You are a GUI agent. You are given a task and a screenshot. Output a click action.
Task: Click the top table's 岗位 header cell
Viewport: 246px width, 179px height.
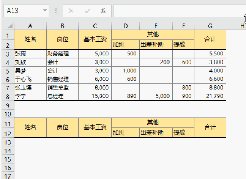point(62,39)
